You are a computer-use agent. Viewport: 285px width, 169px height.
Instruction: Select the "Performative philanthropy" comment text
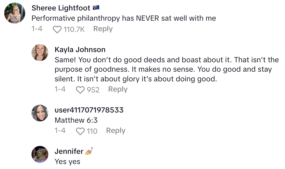point(124,18)
